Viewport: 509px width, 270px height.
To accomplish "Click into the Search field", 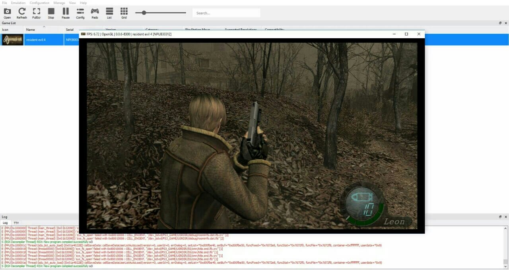I will (226, 13).
